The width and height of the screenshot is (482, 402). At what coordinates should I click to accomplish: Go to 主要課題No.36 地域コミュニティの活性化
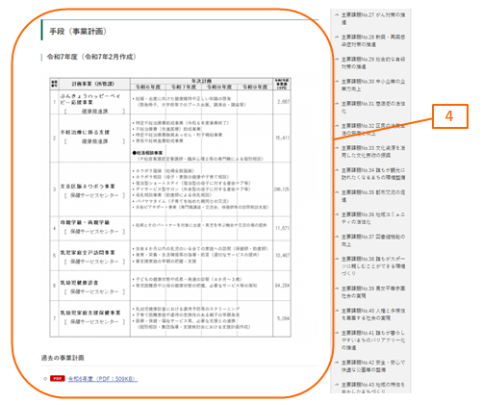[x=373, y=218]
